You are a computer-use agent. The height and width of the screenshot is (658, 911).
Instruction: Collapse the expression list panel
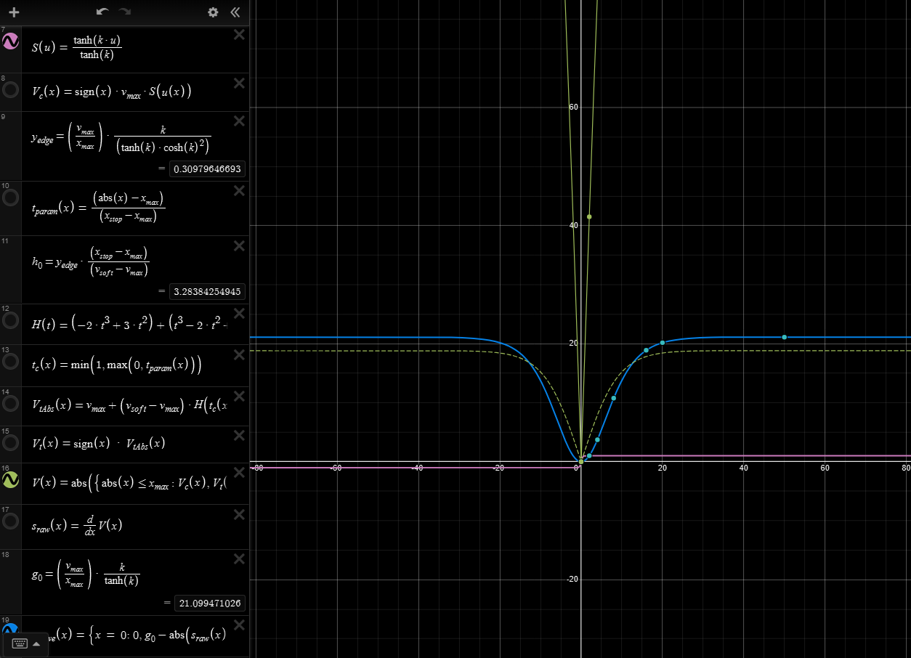(x=235, y=12)
